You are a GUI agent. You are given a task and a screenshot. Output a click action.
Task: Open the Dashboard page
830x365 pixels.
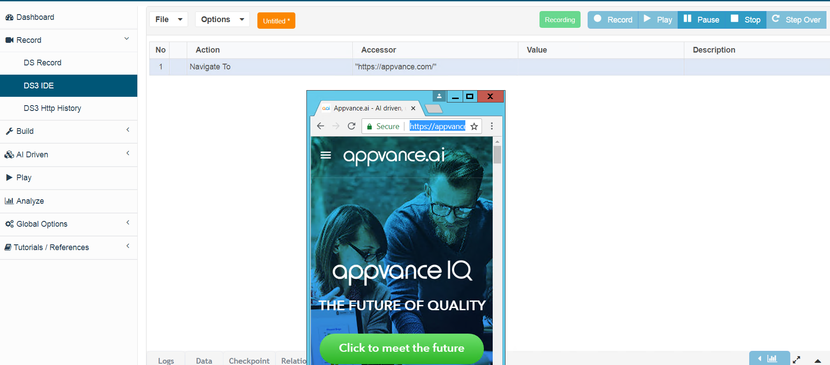click(x=68, y=17)
